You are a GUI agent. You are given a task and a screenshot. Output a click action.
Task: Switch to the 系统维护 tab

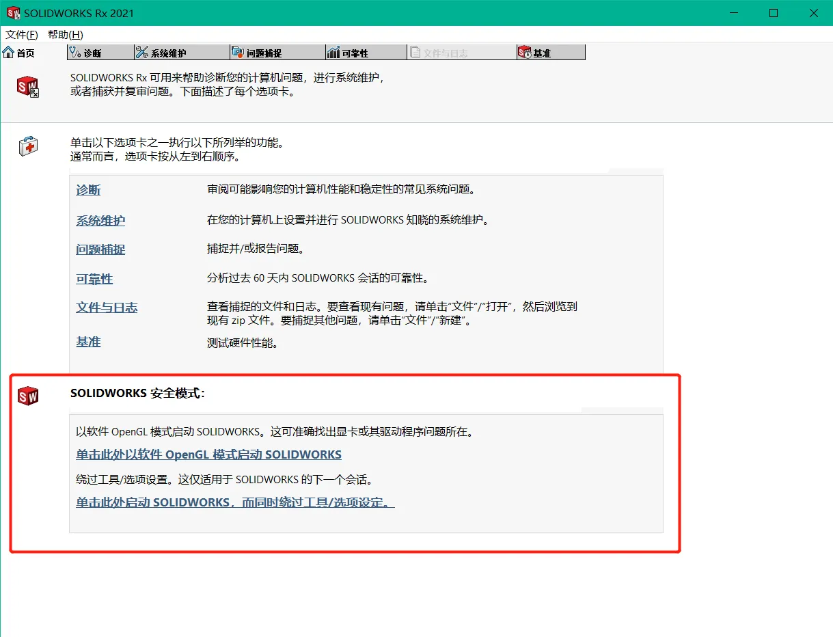coord(181,53)
